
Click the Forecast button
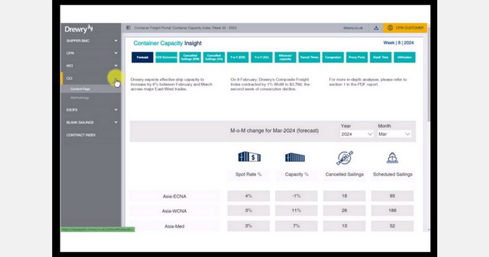[142, 58]
